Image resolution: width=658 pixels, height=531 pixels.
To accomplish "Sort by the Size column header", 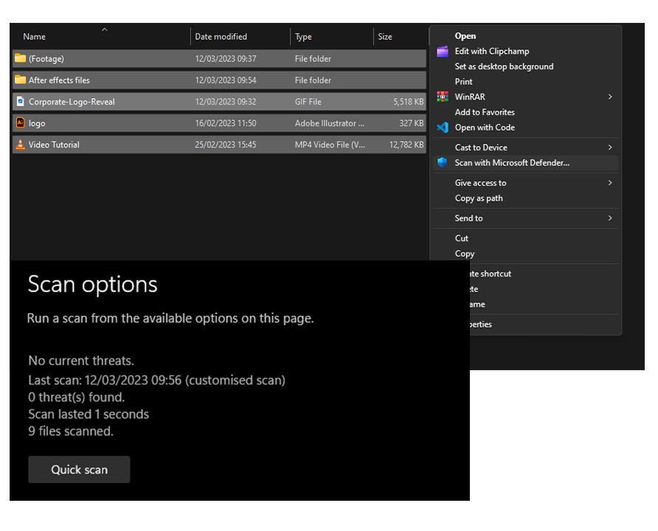I will click(x=385, y=36).
